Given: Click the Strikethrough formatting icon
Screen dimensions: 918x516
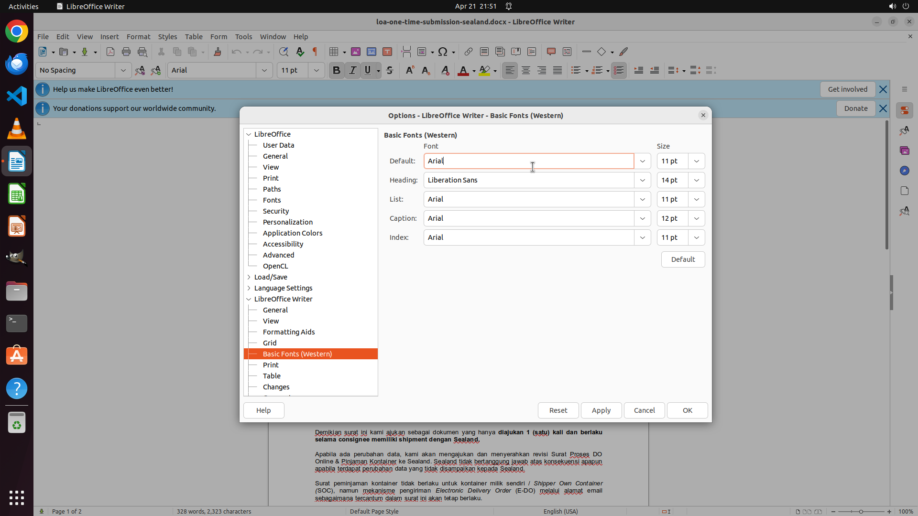Looking at the screenshot, I should pos(390,70).
